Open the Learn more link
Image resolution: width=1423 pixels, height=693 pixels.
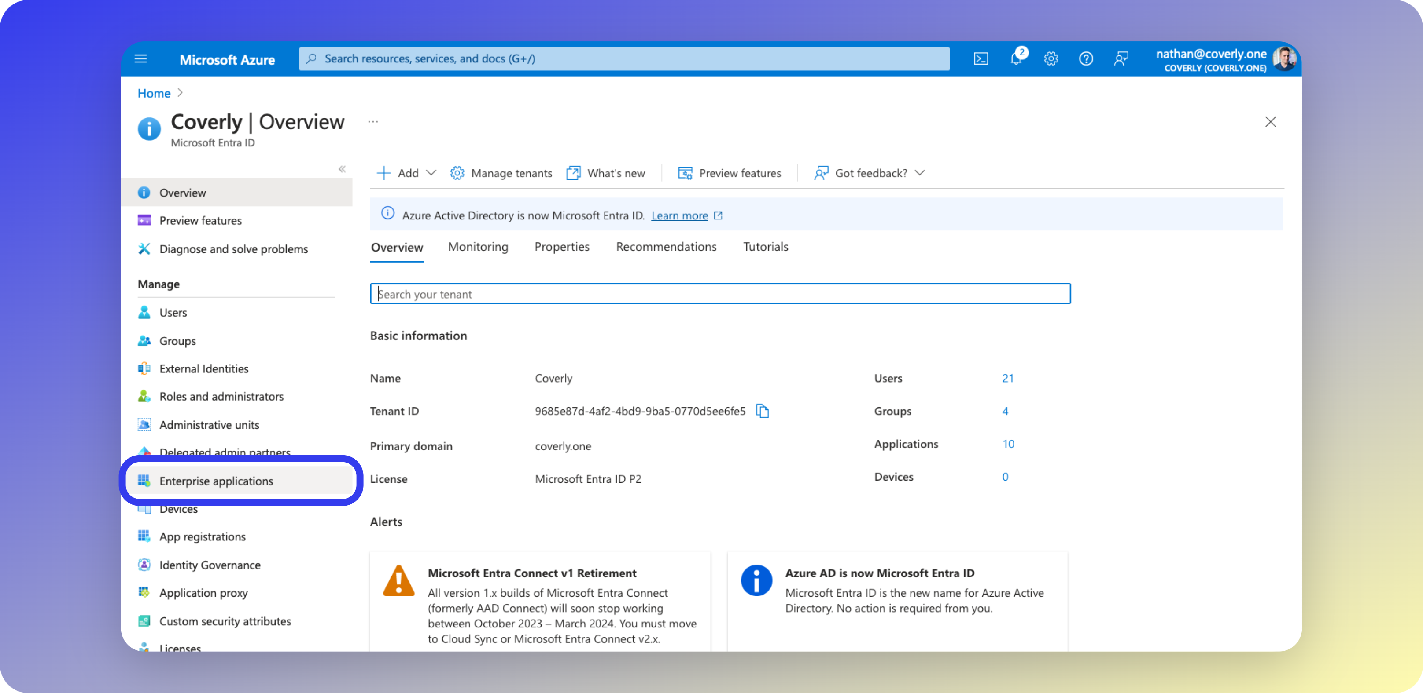point(679,216)
